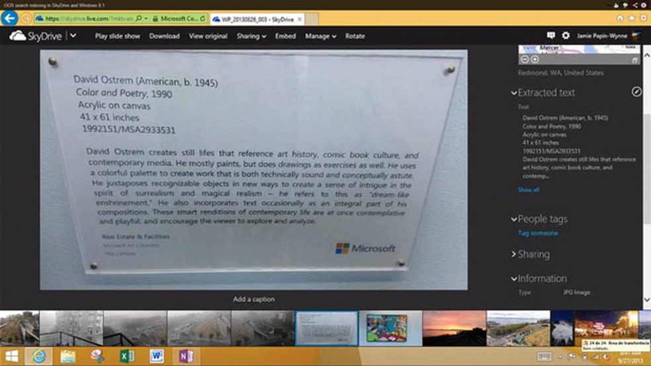
Task: Open OneNote from the taskbar
Action: [x=186, y=357]
